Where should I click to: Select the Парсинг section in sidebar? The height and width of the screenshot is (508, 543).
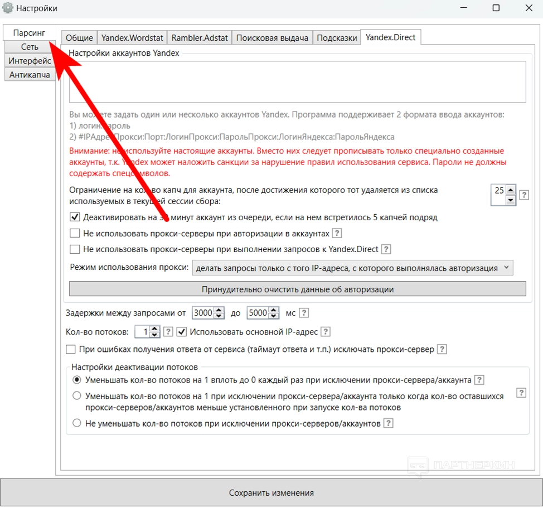tap(29, 32)
